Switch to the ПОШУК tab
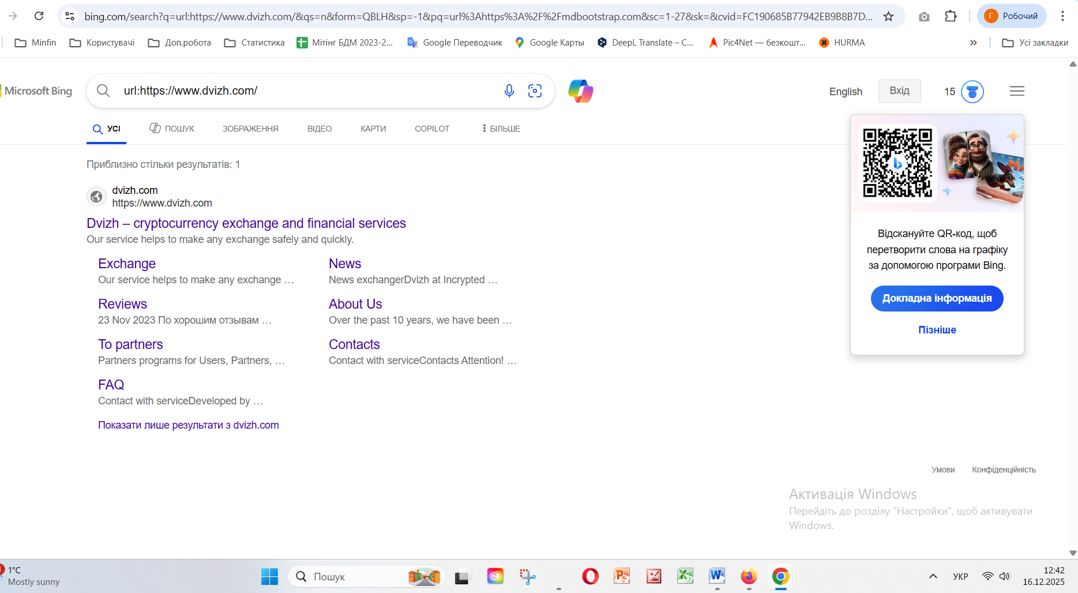This screenshot has width=1078, height=593. pyautogui.click(x=172, y=129)
